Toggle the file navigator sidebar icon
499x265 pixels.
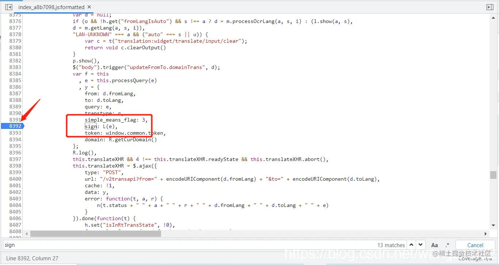pyautogui.click(x=9, y=7)
